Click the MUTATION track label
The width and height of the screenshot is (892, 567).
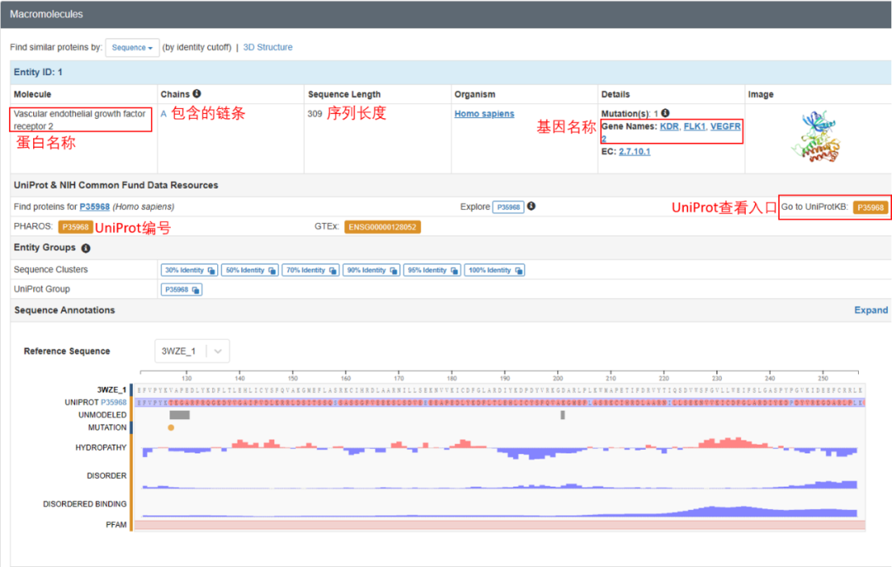pyautogui.click(x=107, y=427)
